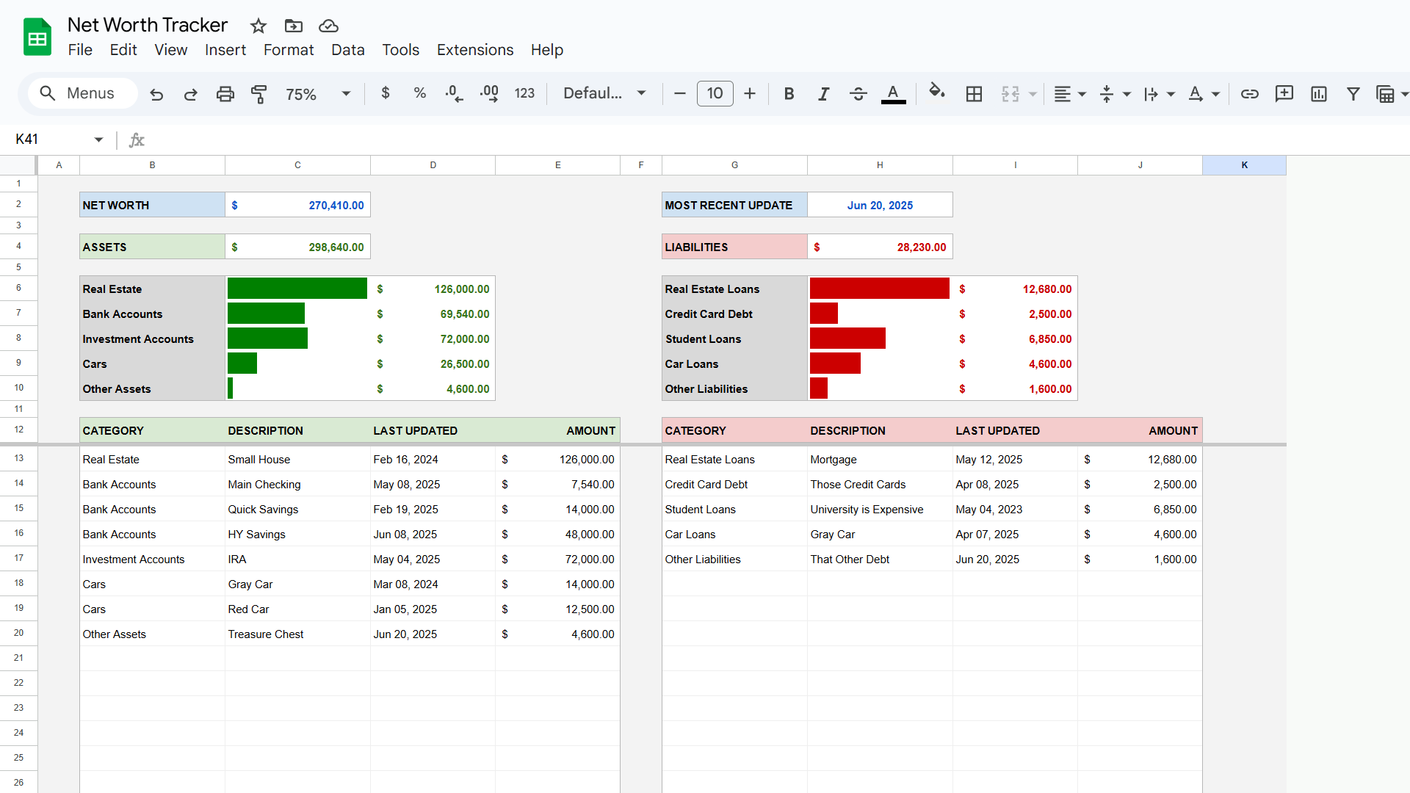1410x793 pixels.
Task: Click the Undo arrow icon
Action: [156, 94]
